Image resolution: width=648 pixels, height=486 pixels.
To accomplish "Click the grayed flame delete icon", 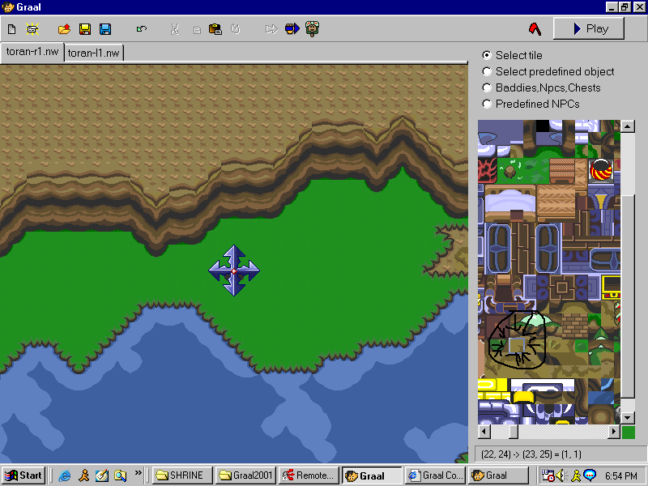I will click(x=235, y=28).
